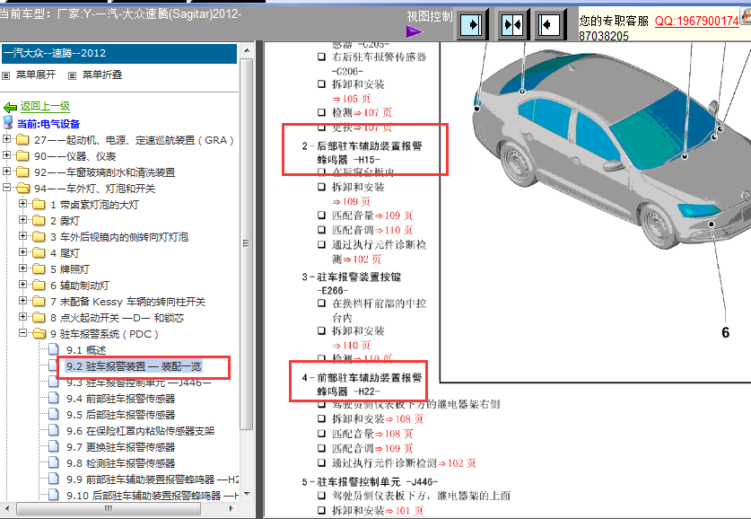Click folder icon for 92——车窗玻璃刮水
This screenshot has width=751, height=519.
pos(22,172)
